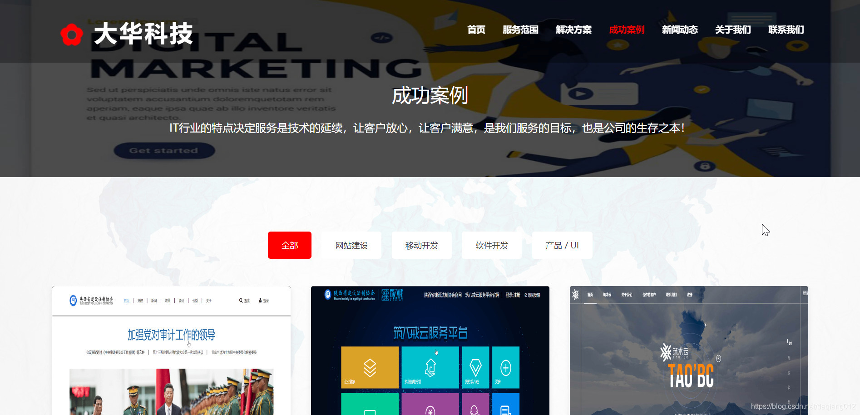Open the 联系我们 nav item
This screenshot has height=415, width=860.
[786, 30]
